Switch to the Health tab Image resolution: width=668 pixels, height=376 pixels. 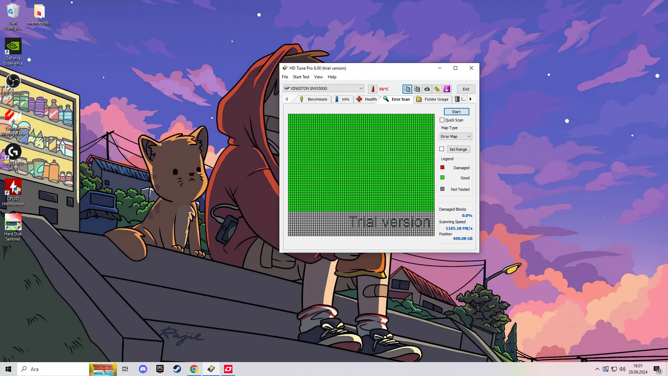coord(367,99)
